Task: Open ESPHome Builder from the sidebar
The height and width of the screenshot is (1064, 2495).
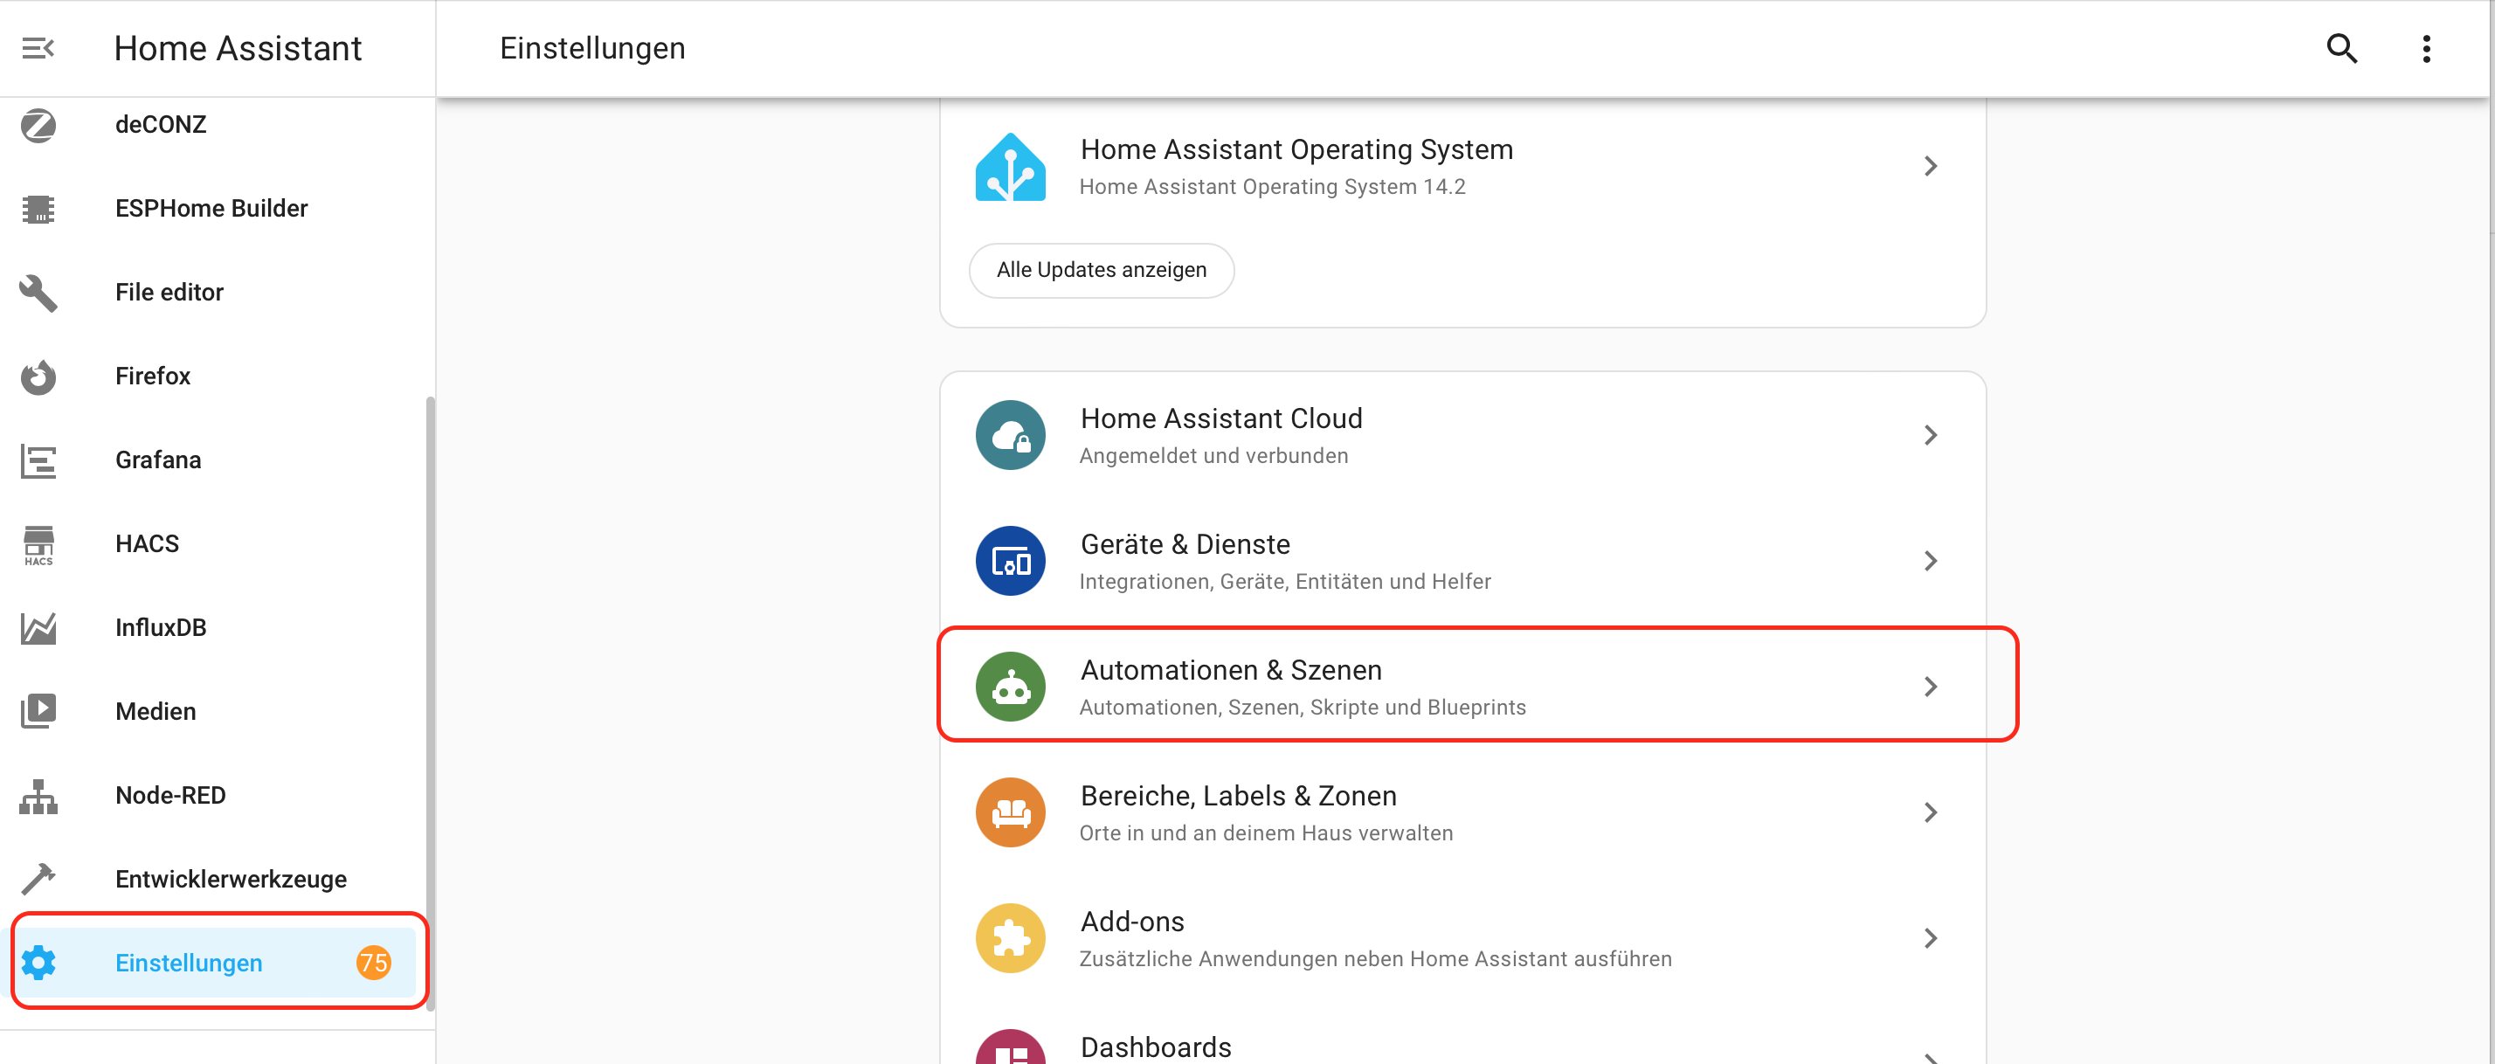Action: (211, 208)
